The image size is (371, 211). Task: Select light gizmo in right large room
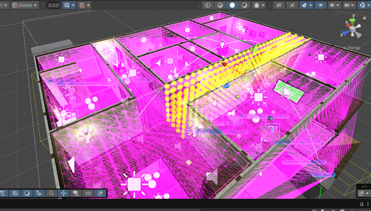coord(258,97)
